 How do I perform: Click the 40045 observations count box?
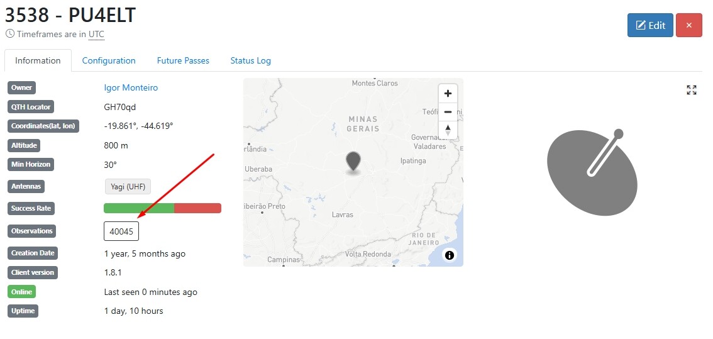pos(121,231)
